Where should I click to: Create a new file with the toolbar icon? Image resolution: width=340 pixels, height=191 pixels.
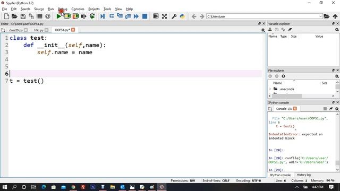(x=6, y=16)
